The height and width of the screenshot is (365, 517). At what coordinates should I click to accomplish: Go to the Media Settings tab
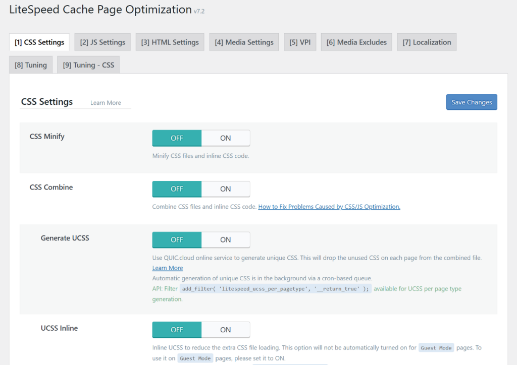[x=244, y=42]
